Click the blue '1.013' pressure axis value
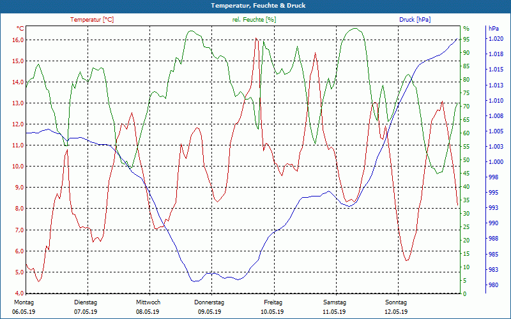This screenshot has height=319, width=511. (496, 85)
